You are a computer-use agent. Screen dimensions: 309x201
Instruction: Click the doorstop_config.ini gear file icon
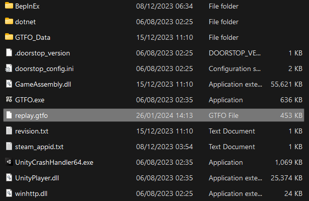(9, 69)
